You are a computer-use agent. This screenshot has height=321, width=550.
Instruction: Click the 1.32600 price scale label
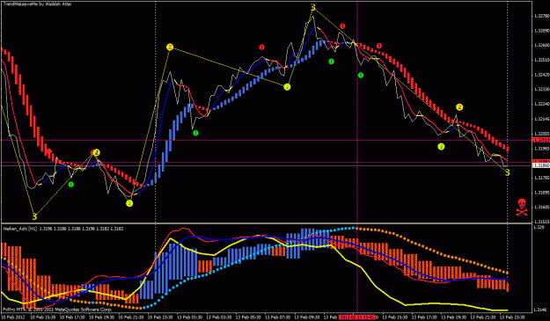point(541,45)
